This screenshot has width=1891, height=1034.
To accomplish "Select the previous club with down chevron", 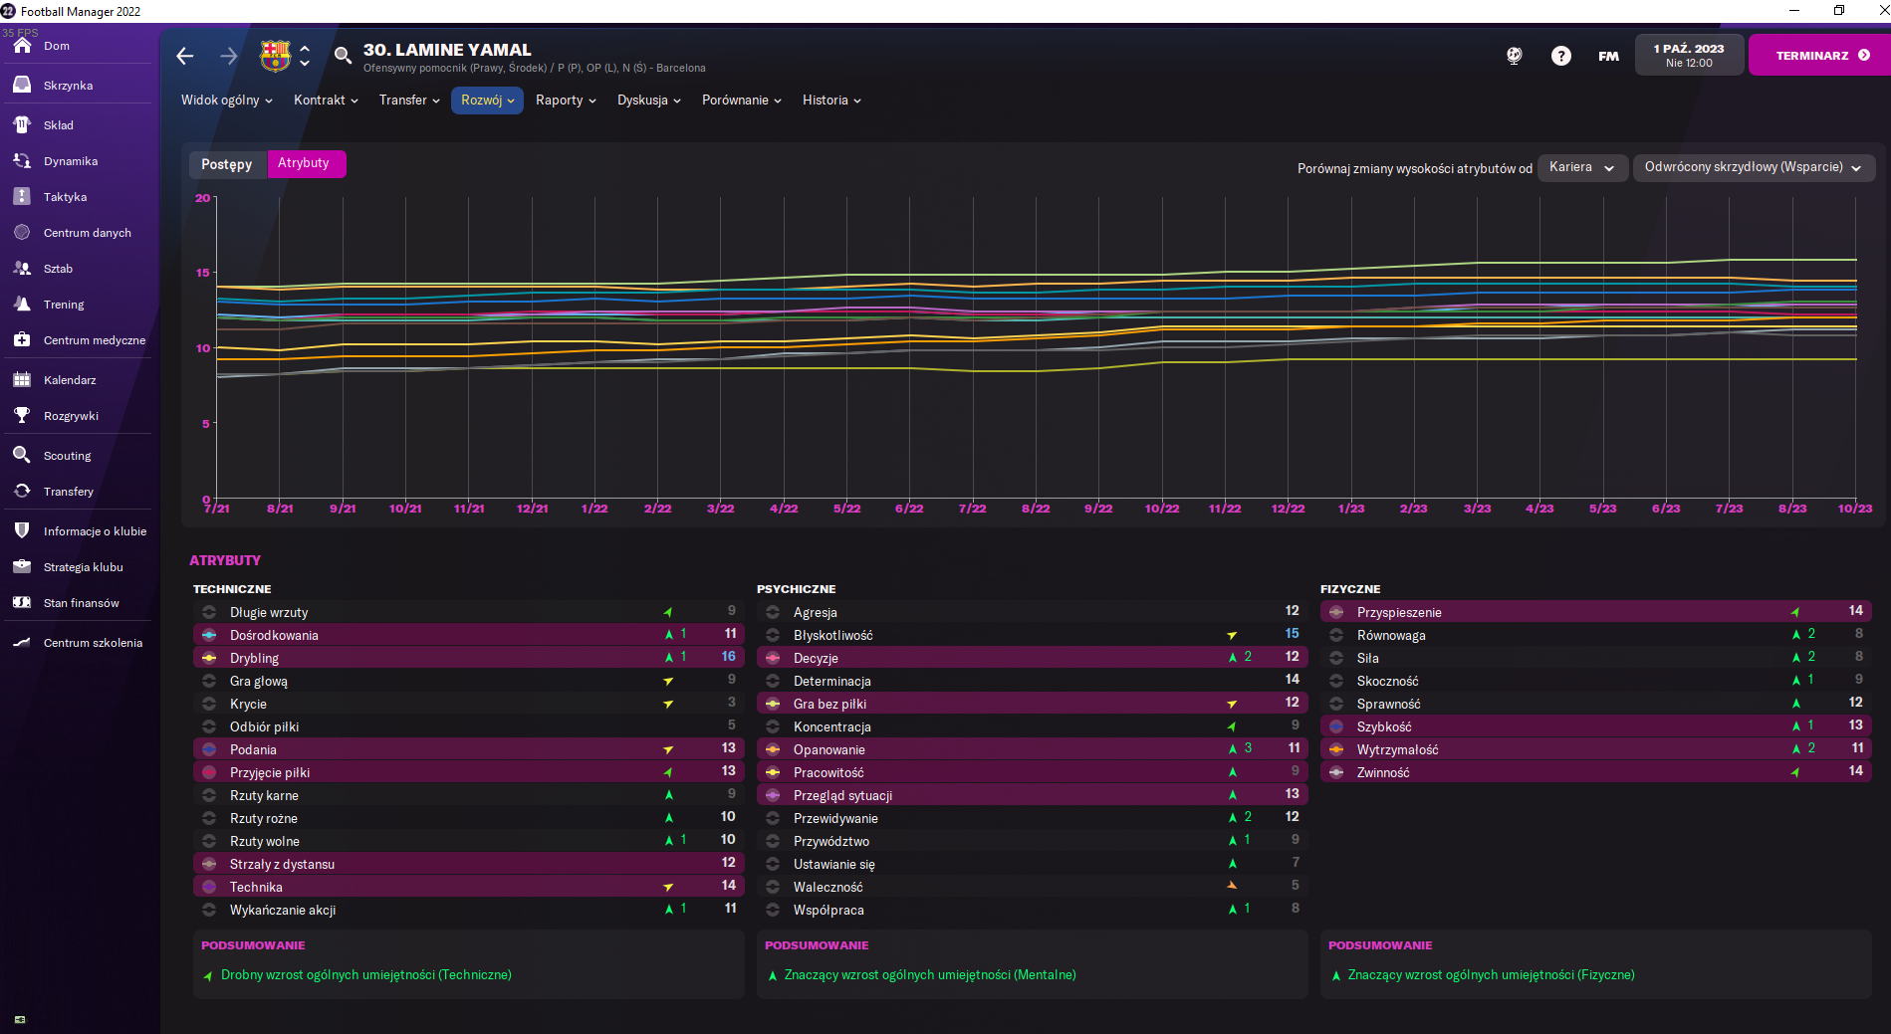I will pyautogui.click(x=305, y=64).
